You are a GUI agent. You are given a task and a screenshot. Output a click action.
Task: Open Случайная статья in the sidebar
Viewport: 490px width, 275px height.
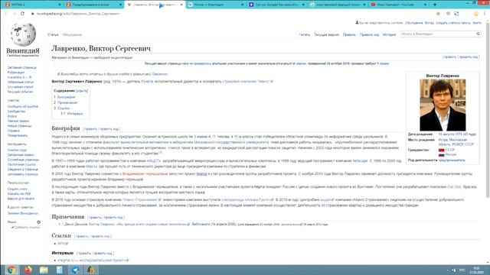tap(21, 87)
